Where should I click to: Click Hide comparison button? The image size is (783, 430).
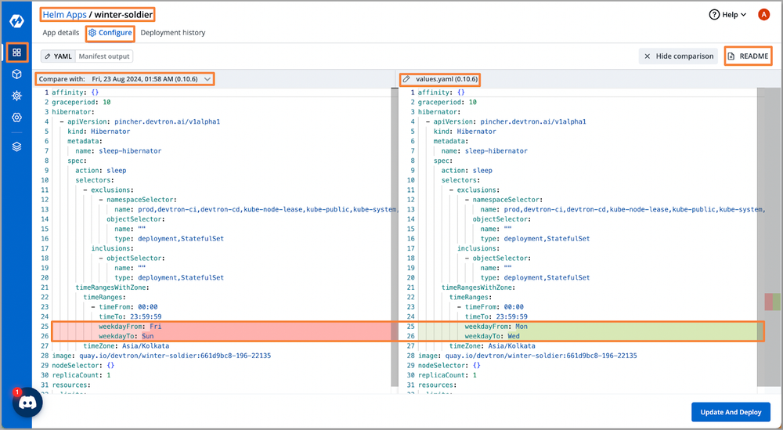678,56
